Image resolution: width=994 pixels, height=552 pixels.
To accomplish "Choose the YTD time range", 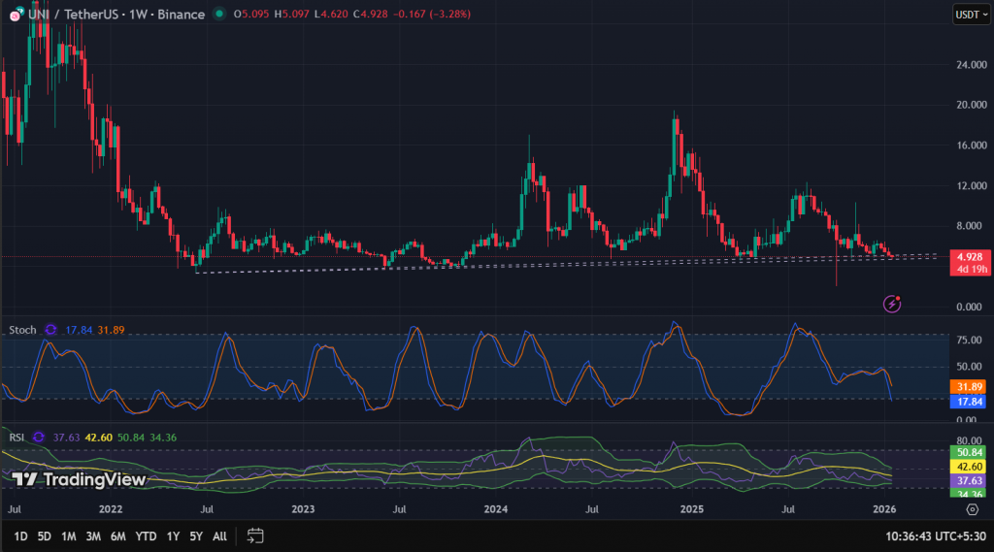I will (146, 536).
